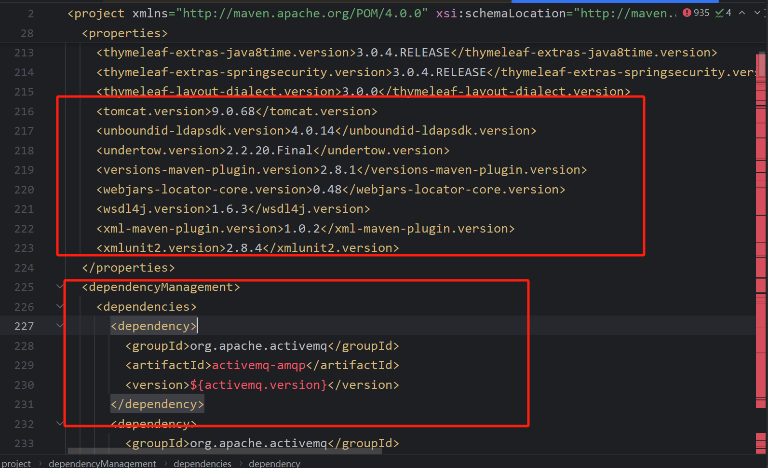Click line number 216 in the gutter
768x468 pixels.
pyautogui.click(x=24, y=111)
